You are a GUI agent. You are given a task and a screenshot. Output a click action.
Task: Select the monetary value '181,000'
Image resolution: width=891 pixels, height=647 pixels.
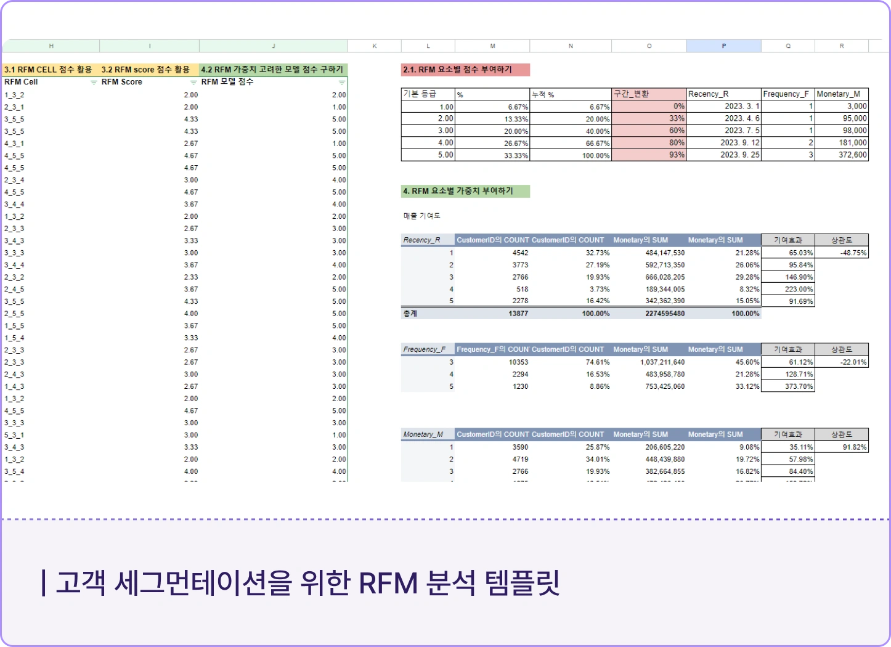(842, 142)
